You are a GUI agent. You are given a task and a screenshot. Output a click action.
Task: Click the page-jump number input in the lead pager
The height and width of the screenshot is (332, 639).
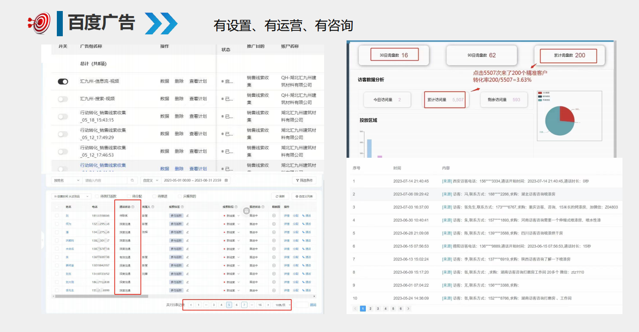click(302, 305)
